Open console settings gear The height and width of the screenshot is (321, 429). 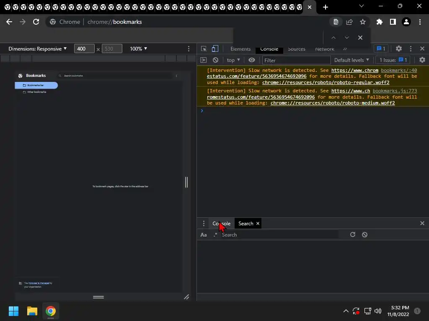pyautogui.click(x=422, y=60)
